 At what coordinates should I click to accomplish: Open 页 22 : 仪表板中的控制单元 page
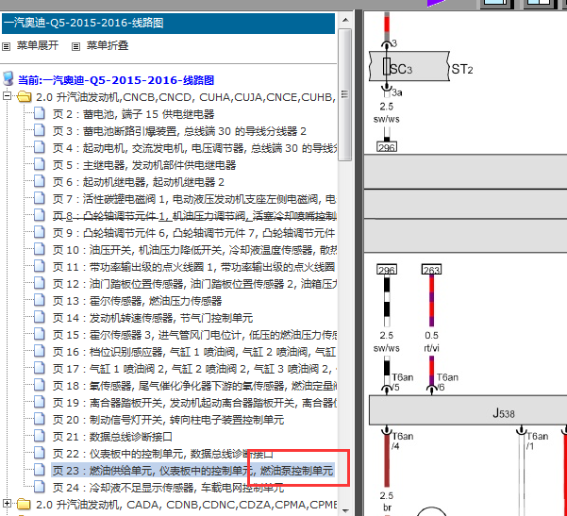(x=162, y=454)
